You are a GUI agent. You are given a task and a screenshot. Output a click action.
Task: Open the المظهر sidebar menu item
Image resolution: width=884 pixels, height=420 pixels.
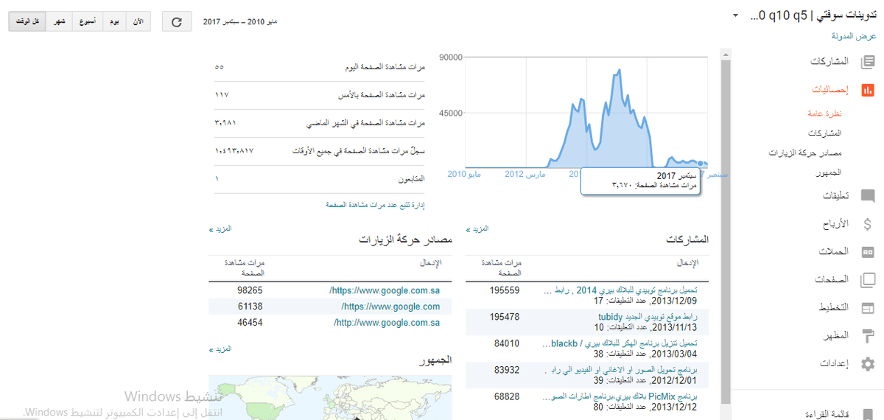pos(835,335)
